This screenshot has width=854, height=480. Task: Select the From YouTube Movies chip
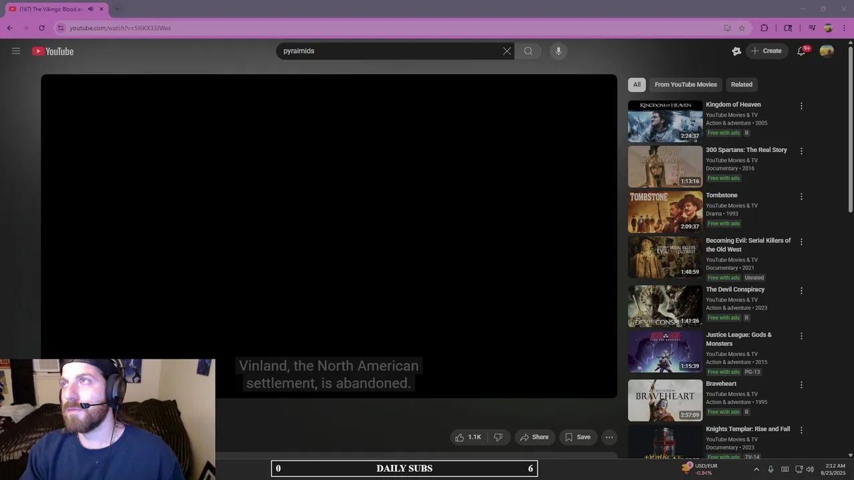pos(686,85)
